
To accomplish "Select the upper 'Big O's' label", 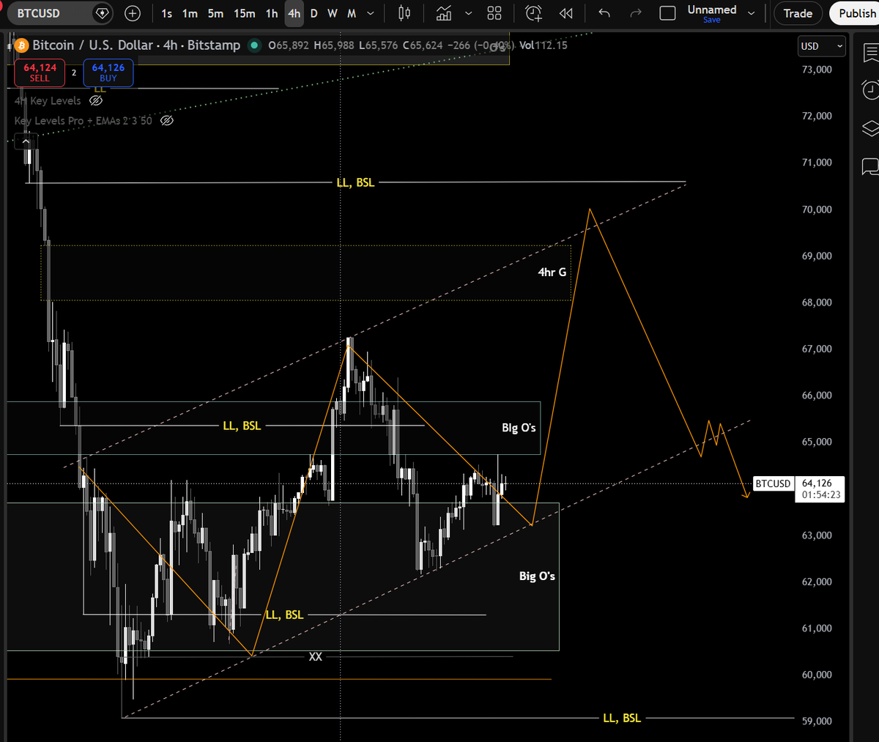I will [x=519, y=428].
